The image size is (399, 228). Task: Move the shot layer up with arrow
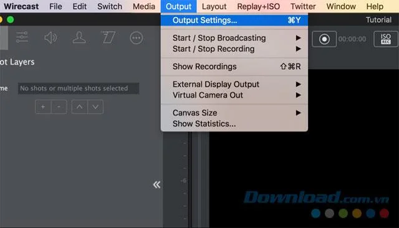(x=80, y=107)
